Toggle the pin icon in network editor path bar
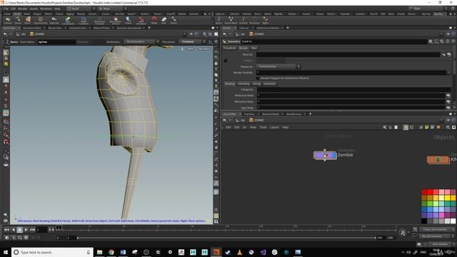Image resolution: width=457 pixels, height=257 pixels. pos(448,120)
